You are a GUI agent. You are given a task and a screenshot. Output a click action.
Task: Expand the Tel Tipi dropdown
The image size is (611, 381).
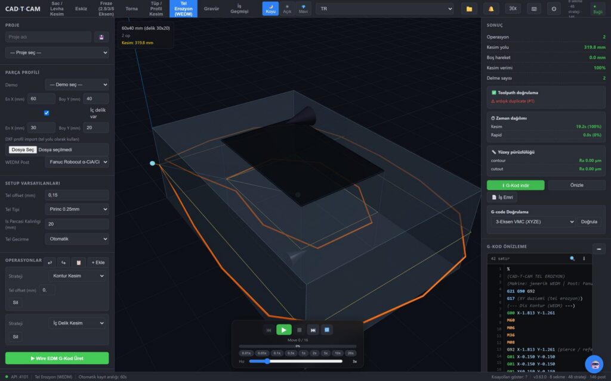pyautogui.click(x=77, y=209)
